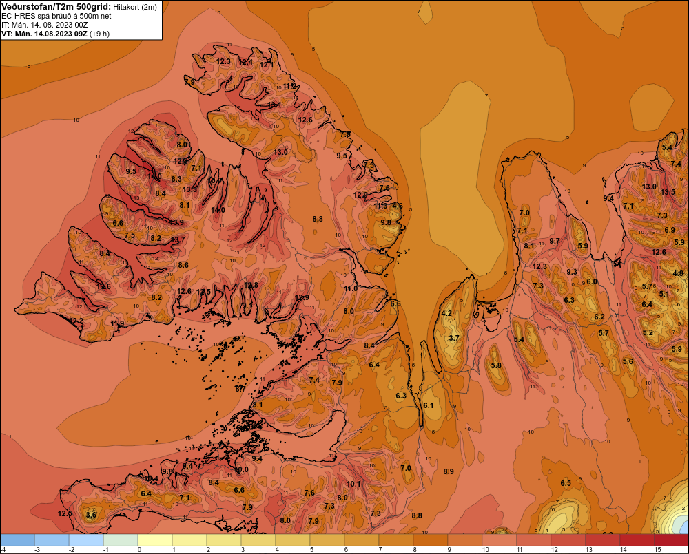Viewport: 689px width, 554px height.
Task: Click the 5.1 temperature value
Action: tap(664, 294)
